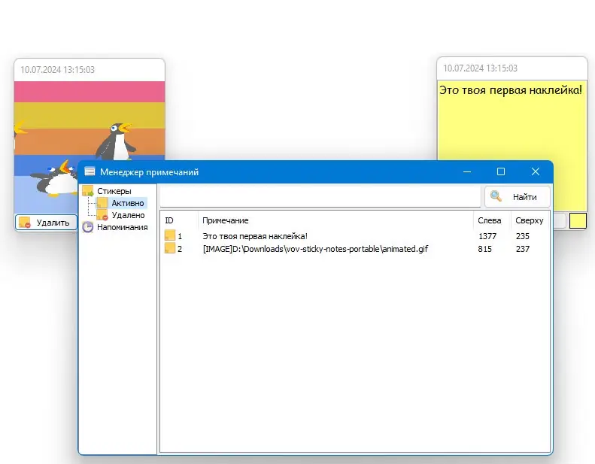Focus the search text field in note manager

pyautogui.click(x=320, y=196)
